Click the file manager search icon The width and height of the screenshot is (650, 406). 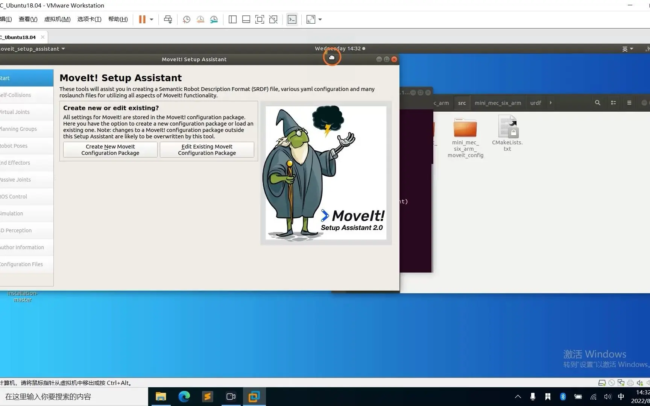[597, 103]
